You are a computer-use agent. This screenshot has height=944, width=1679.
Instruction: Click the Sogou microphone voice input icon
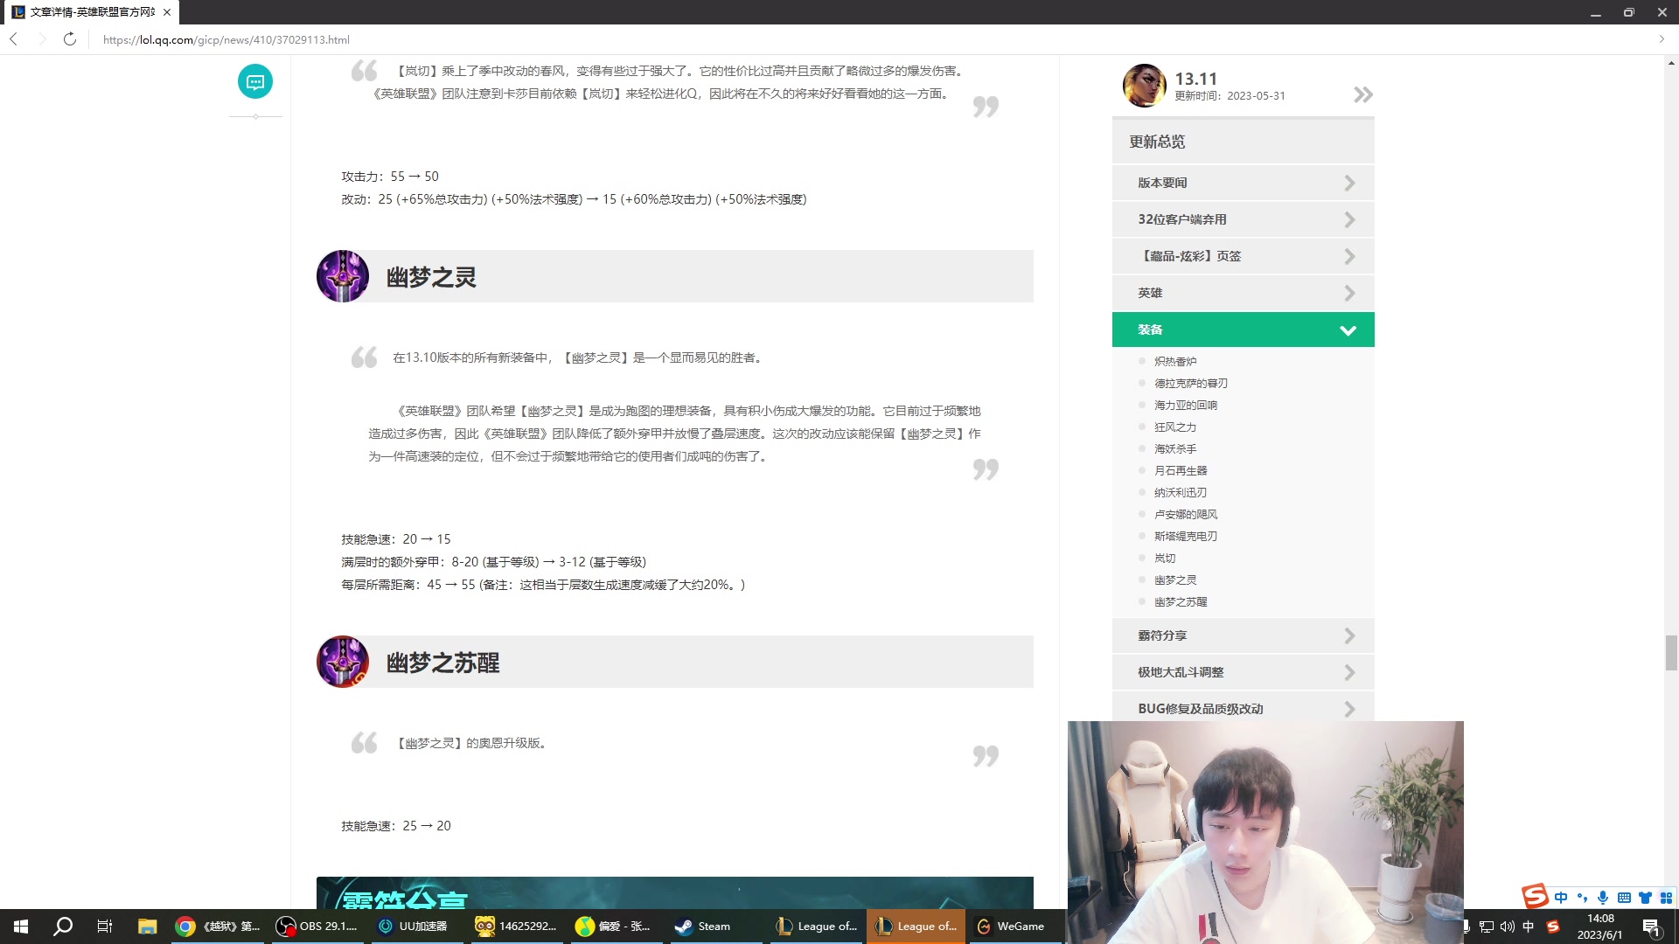(1603, 898)
